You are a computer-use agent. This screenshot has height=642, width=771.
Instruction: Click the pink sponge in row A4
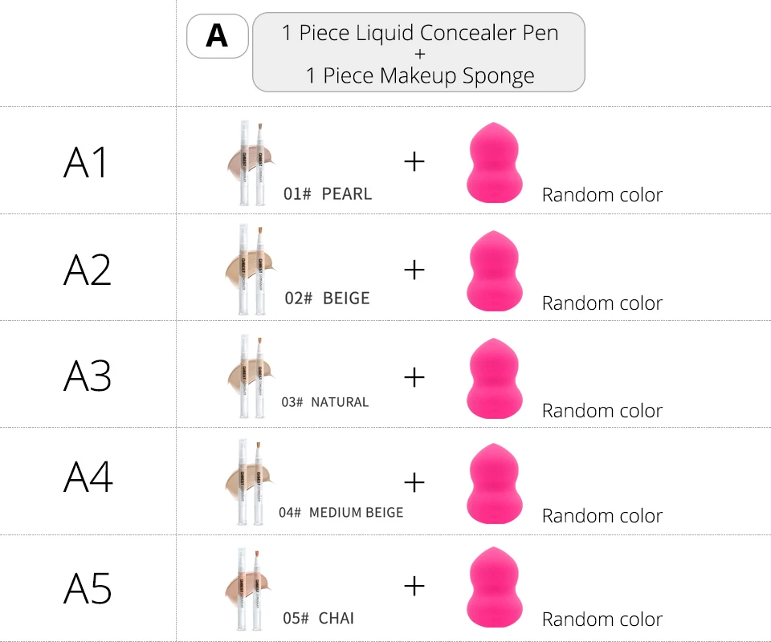[x=494, y=484]
